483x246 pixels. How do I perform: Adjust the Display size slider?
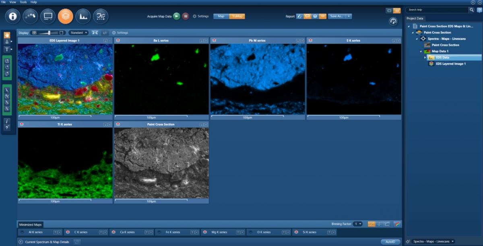[49, 33]
